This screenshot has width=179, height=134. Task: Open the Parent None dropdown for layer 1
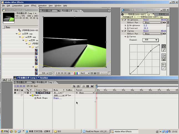coord(86,93)
